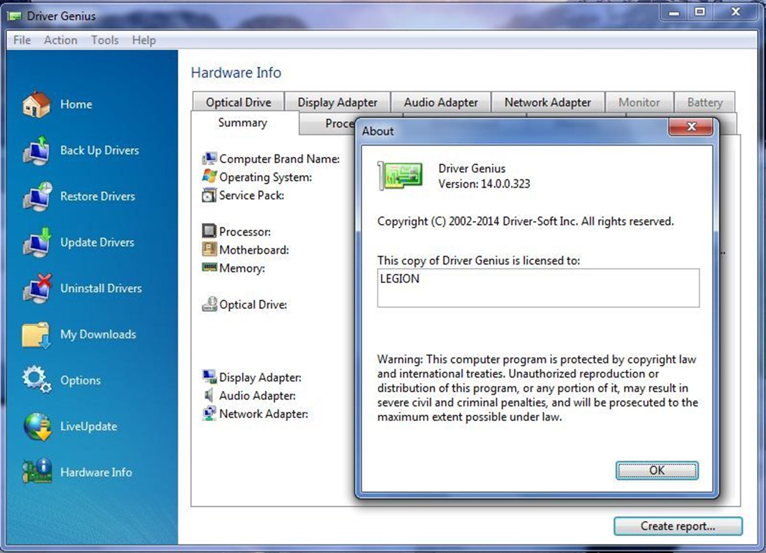766x553 pixels.
Task: Click the My Downloads folder icon
Action: 36,335
